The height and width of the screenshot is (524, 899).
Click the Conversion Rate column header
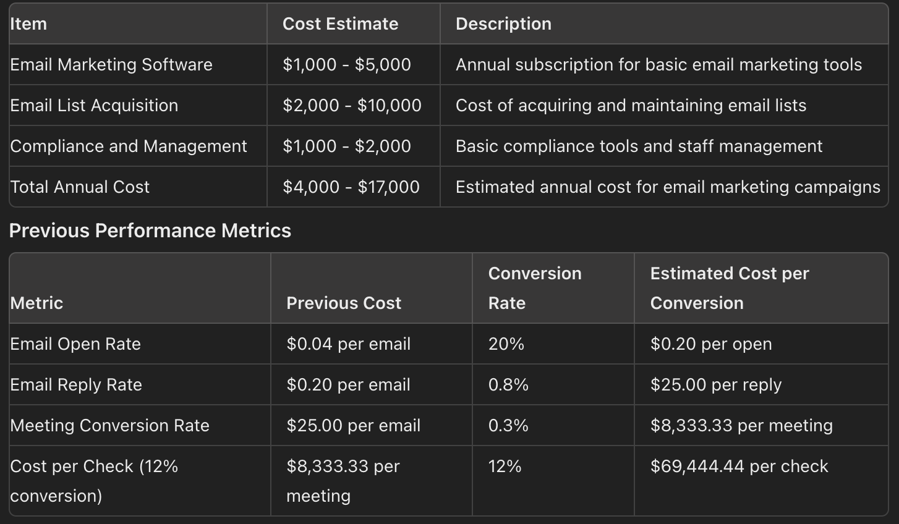(x=535, y=288)
